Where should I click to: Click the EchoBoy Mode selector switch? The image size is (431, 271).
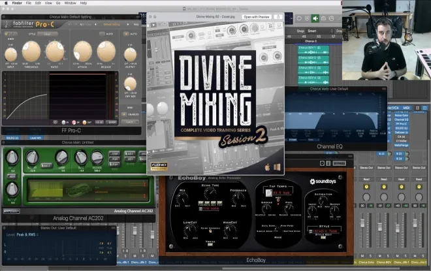(278, 229)
